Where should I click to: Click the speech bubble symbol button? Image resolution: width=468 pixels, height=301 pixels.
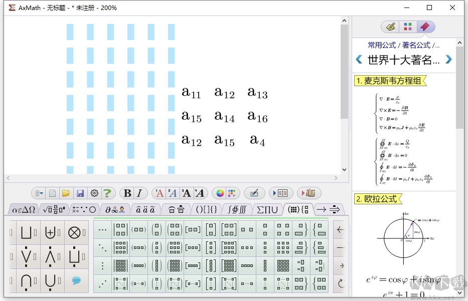(x=76, y=281)
